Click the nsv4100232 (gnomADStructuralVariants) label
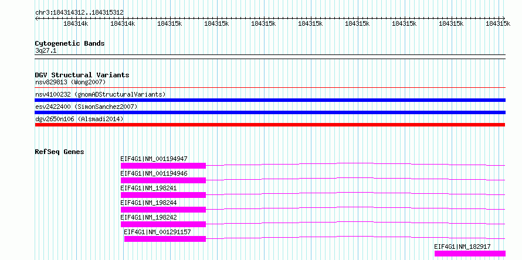522x260 pixels. tap(100, 94)
